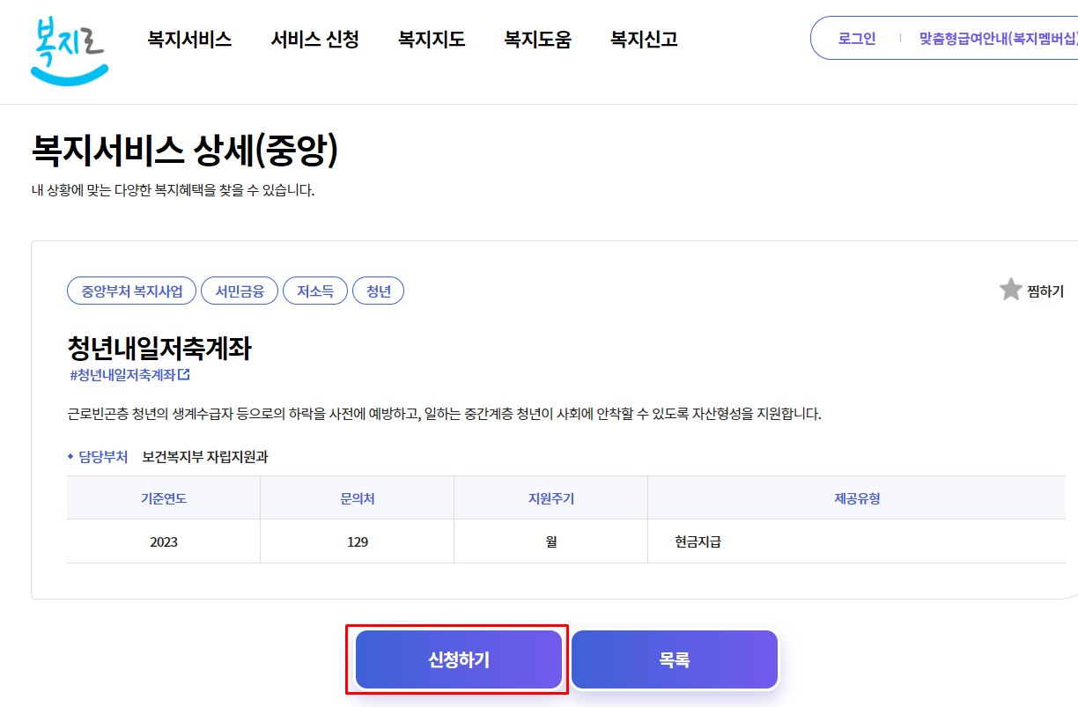The height and width of the screenshot is (707, 1078).
Task: Click the 제공유형 column header
Action: [x=857, y=498]
